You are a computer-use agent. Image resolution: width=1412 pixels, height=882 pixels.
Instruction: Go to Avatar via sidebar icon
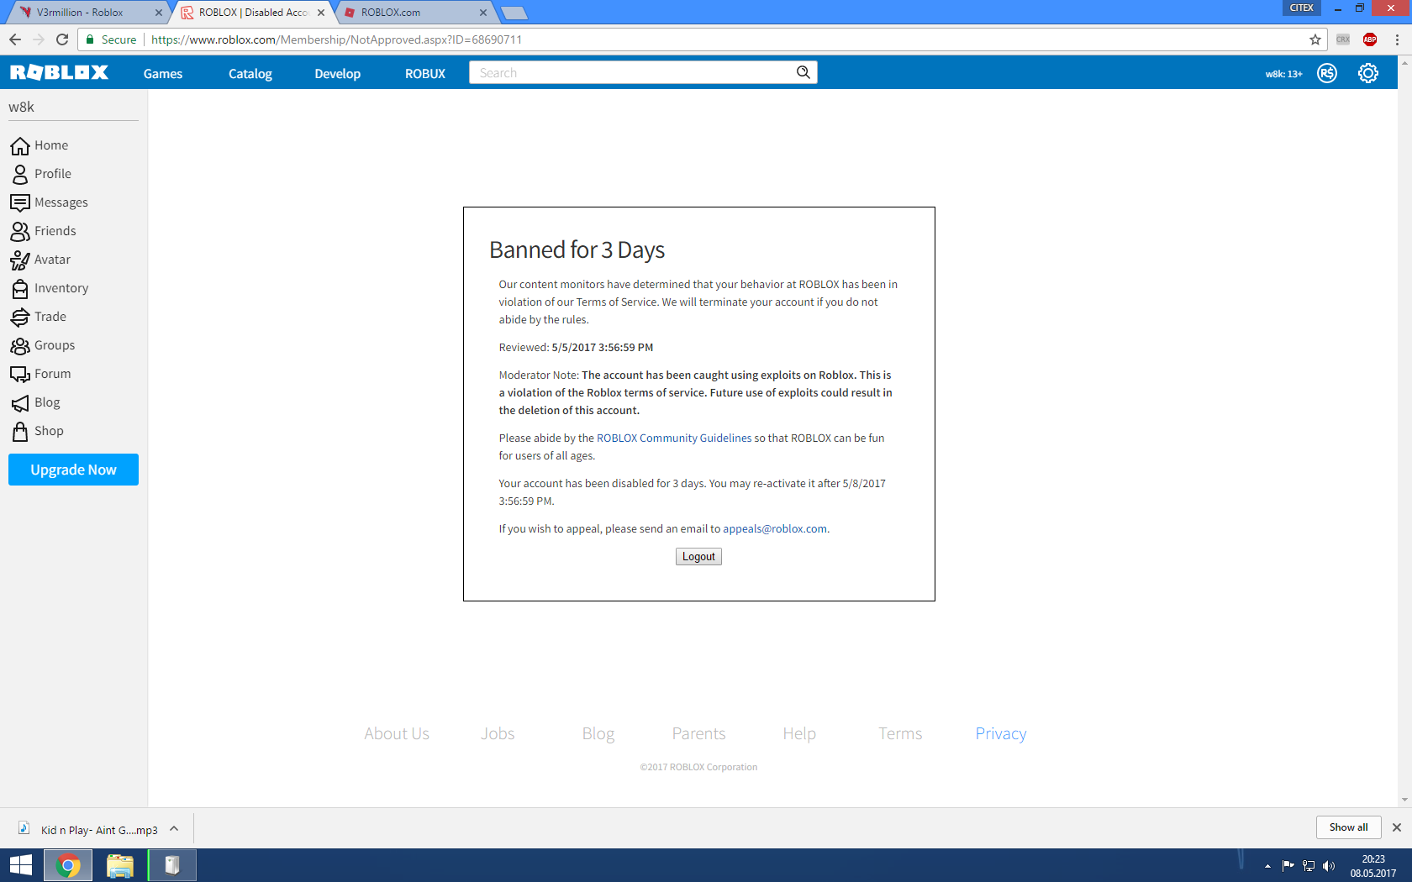coord(20,260)
